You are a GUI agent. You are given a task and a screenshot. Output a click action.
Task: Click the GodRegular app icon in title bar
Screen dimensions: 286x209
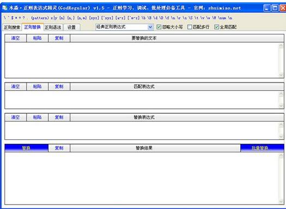click(x=5, y=8)
